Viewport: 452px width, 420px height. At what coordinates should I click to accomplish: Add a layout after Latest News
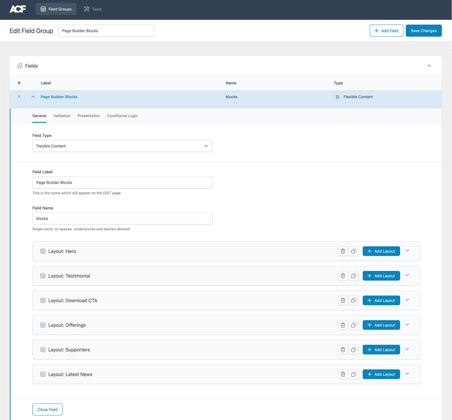point(381,374)
